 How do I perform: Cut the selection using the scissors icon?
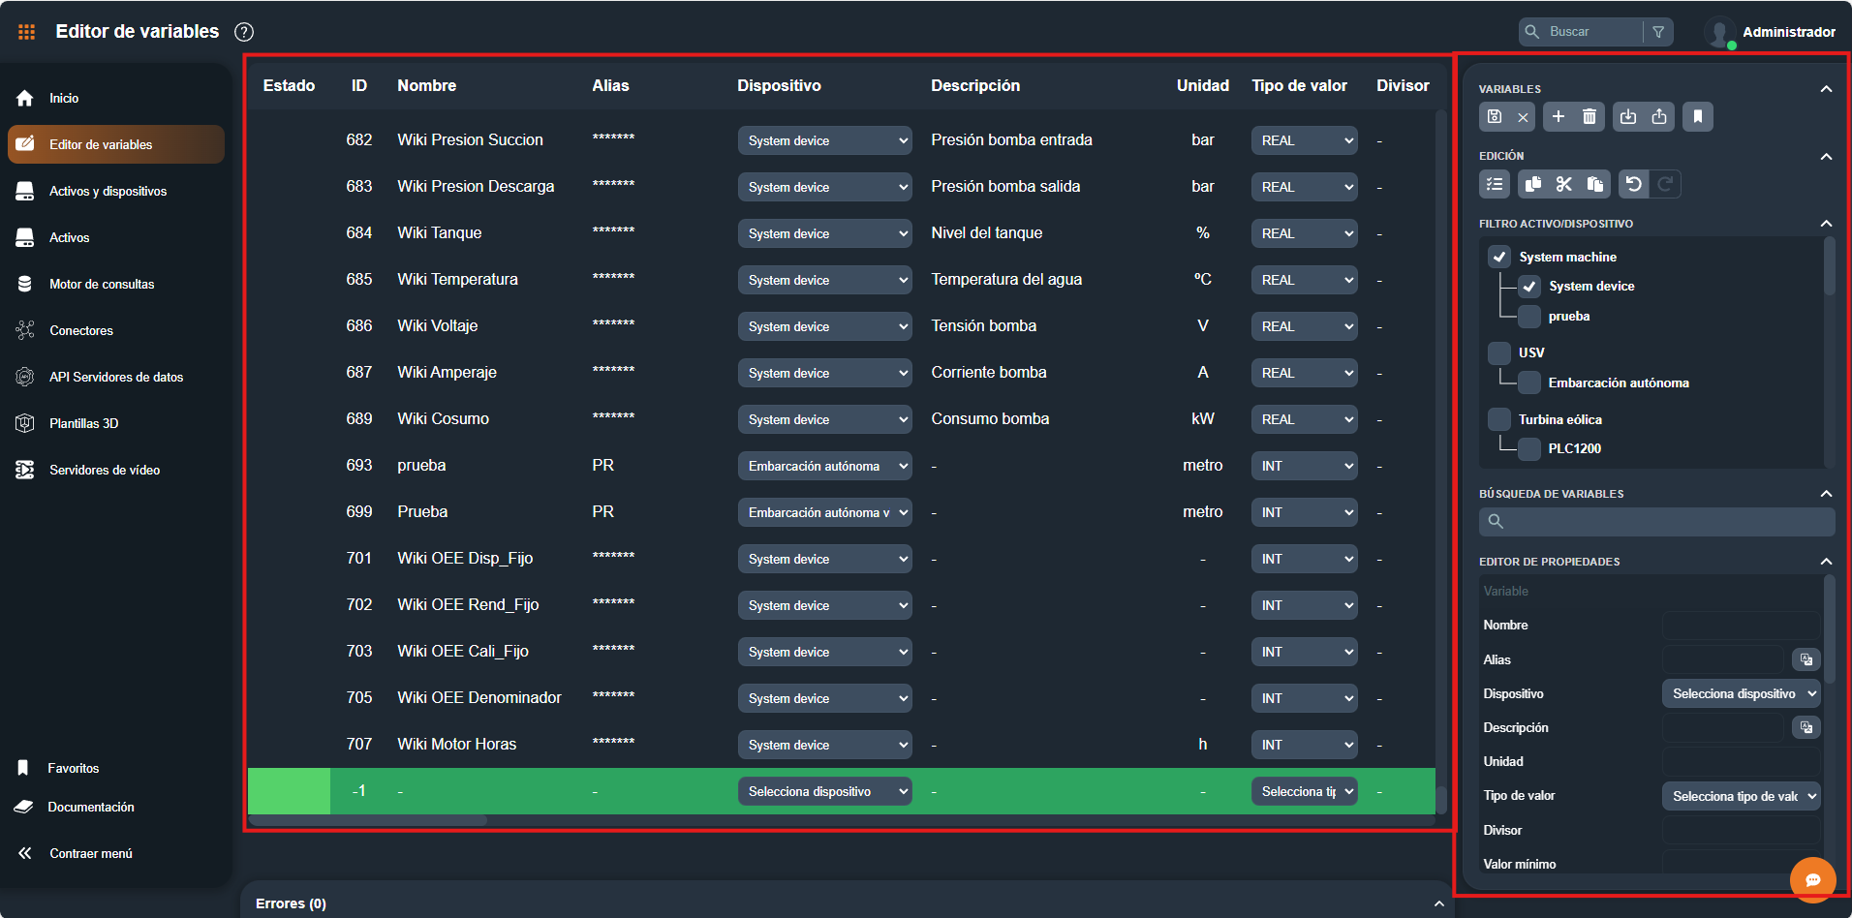1564,184
